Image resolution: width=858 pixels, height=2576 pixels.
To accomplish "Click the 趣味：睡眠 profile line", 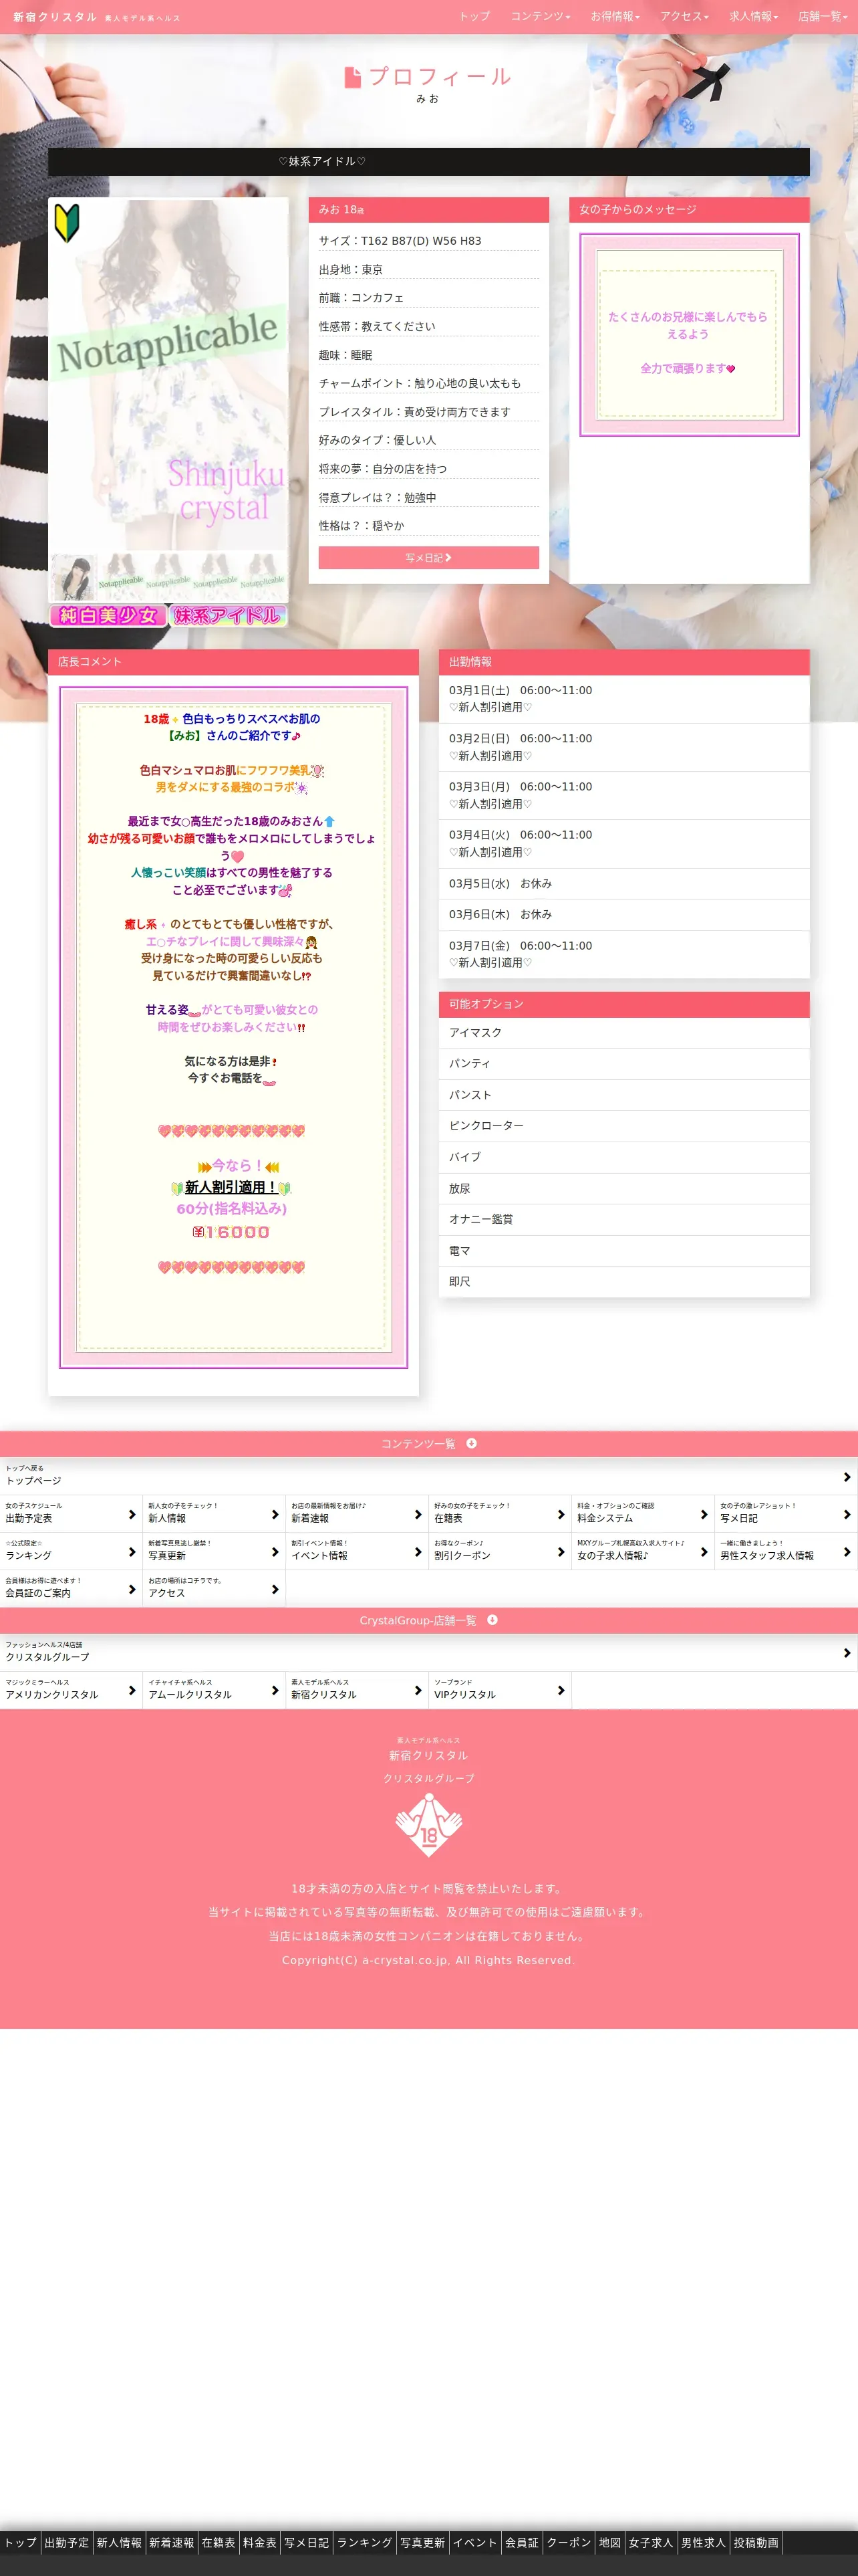I will [428, 355].
